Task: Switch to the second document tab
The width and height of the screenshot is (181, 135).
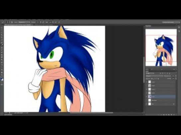Action: tap(44, 25)
